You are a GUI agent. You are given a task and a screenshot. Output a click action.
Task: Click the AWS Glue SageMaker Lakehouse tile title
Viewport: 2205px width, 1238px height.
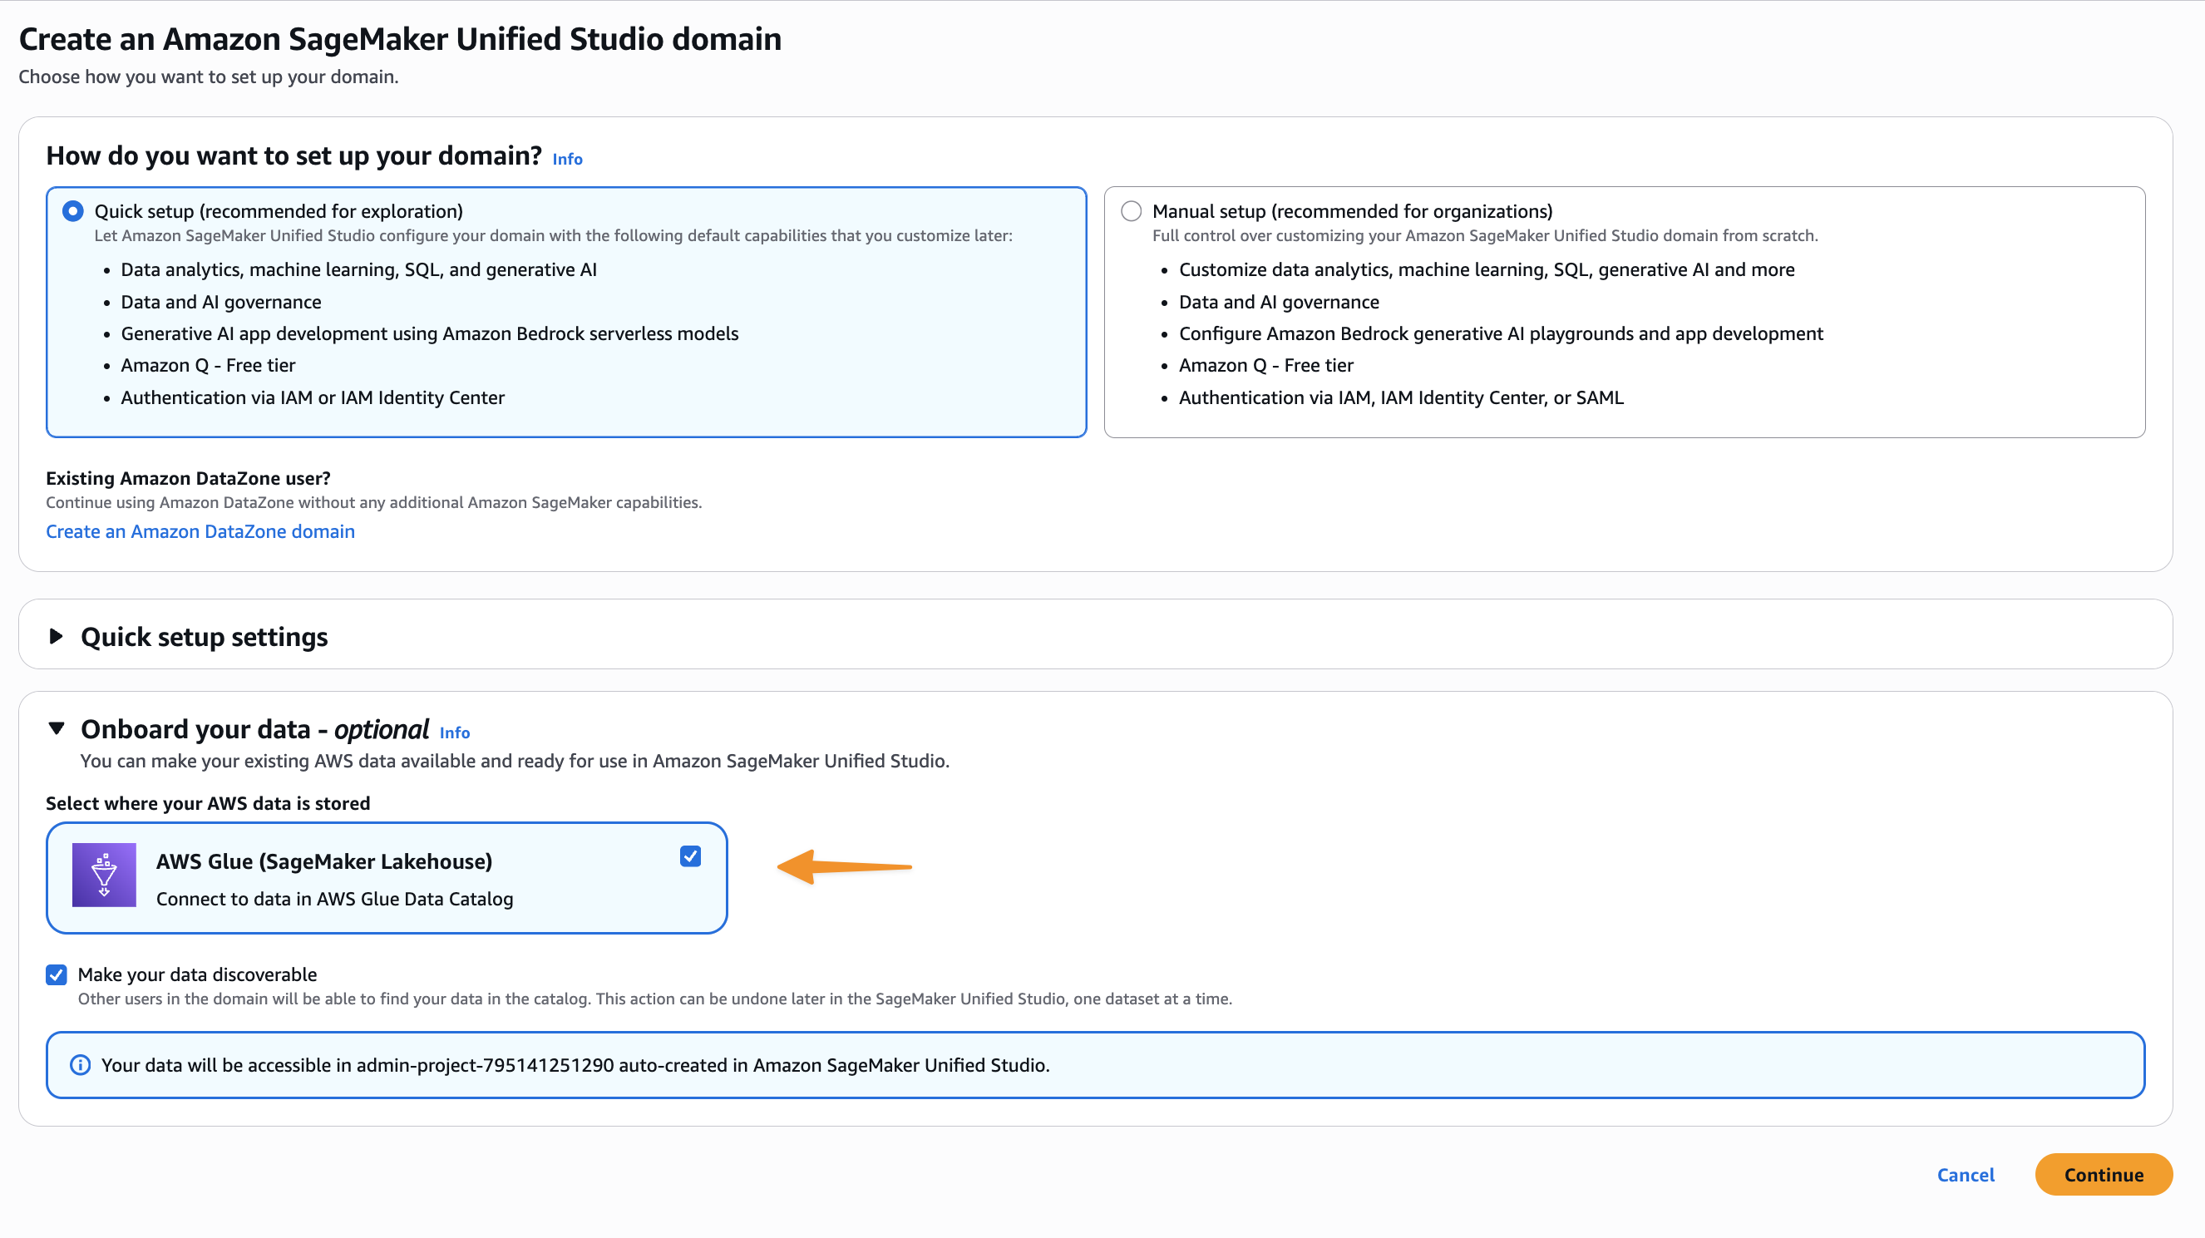click(323, 861)
